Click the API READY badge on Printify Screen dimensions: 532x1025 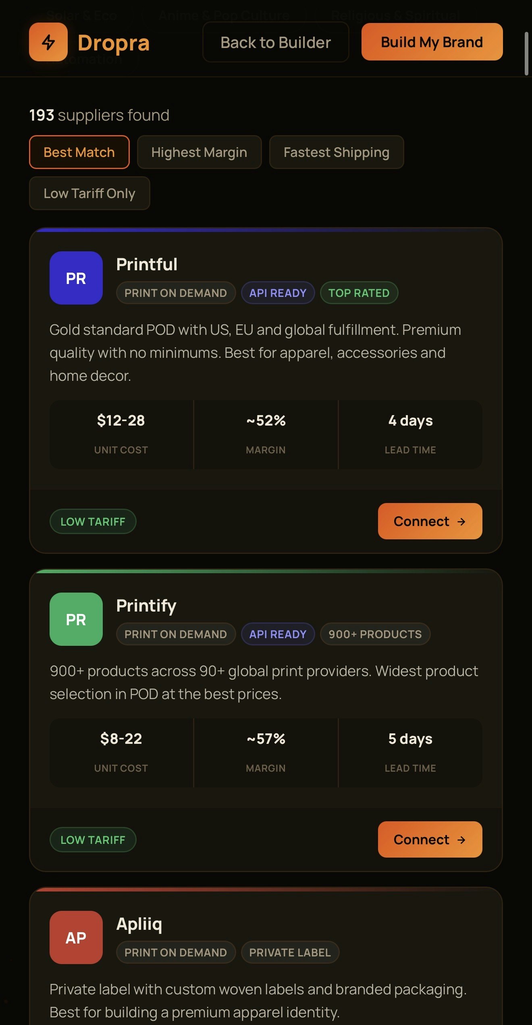(x=278, y=634)
